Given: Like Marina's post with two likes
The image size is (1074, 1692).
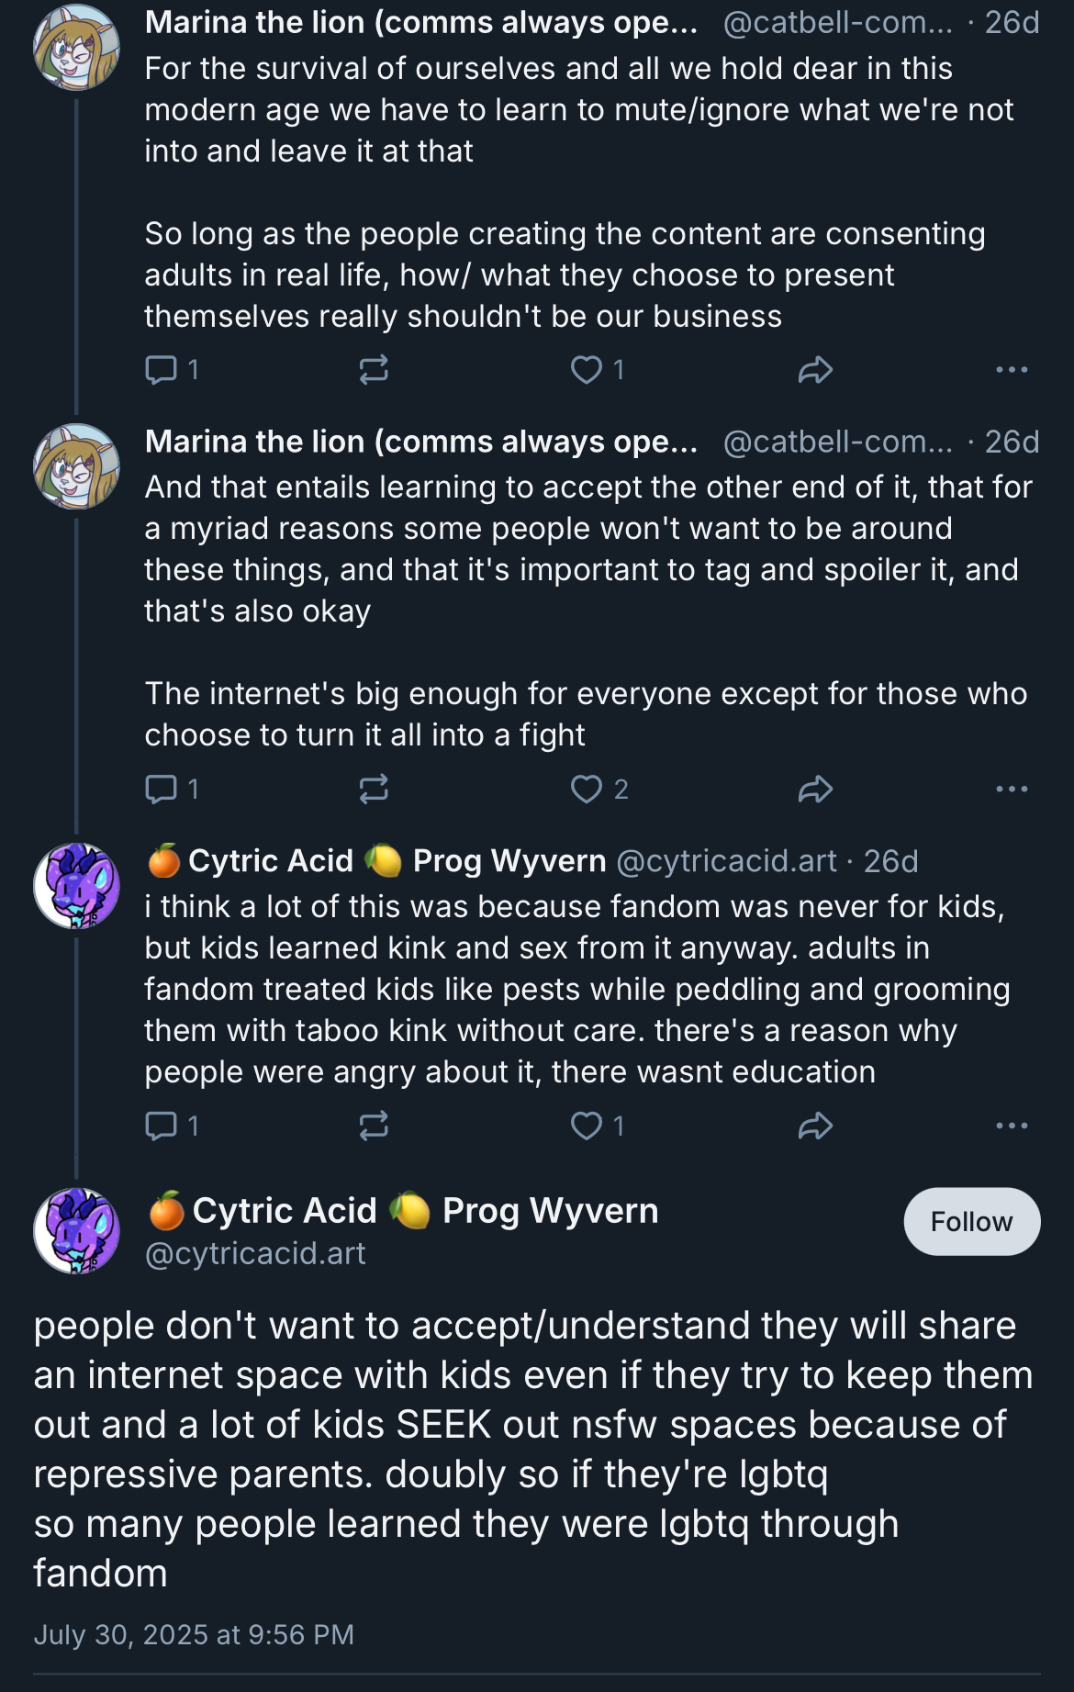Looking at the screenshot, I should [x=587, y=790].
